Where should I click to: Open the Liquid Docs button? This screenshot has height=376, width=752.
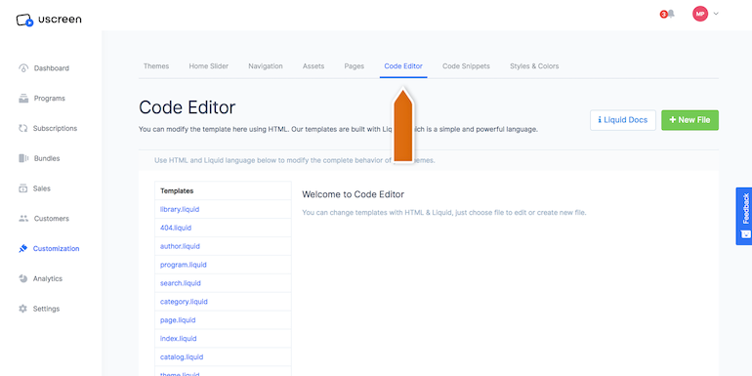(623, 120)
